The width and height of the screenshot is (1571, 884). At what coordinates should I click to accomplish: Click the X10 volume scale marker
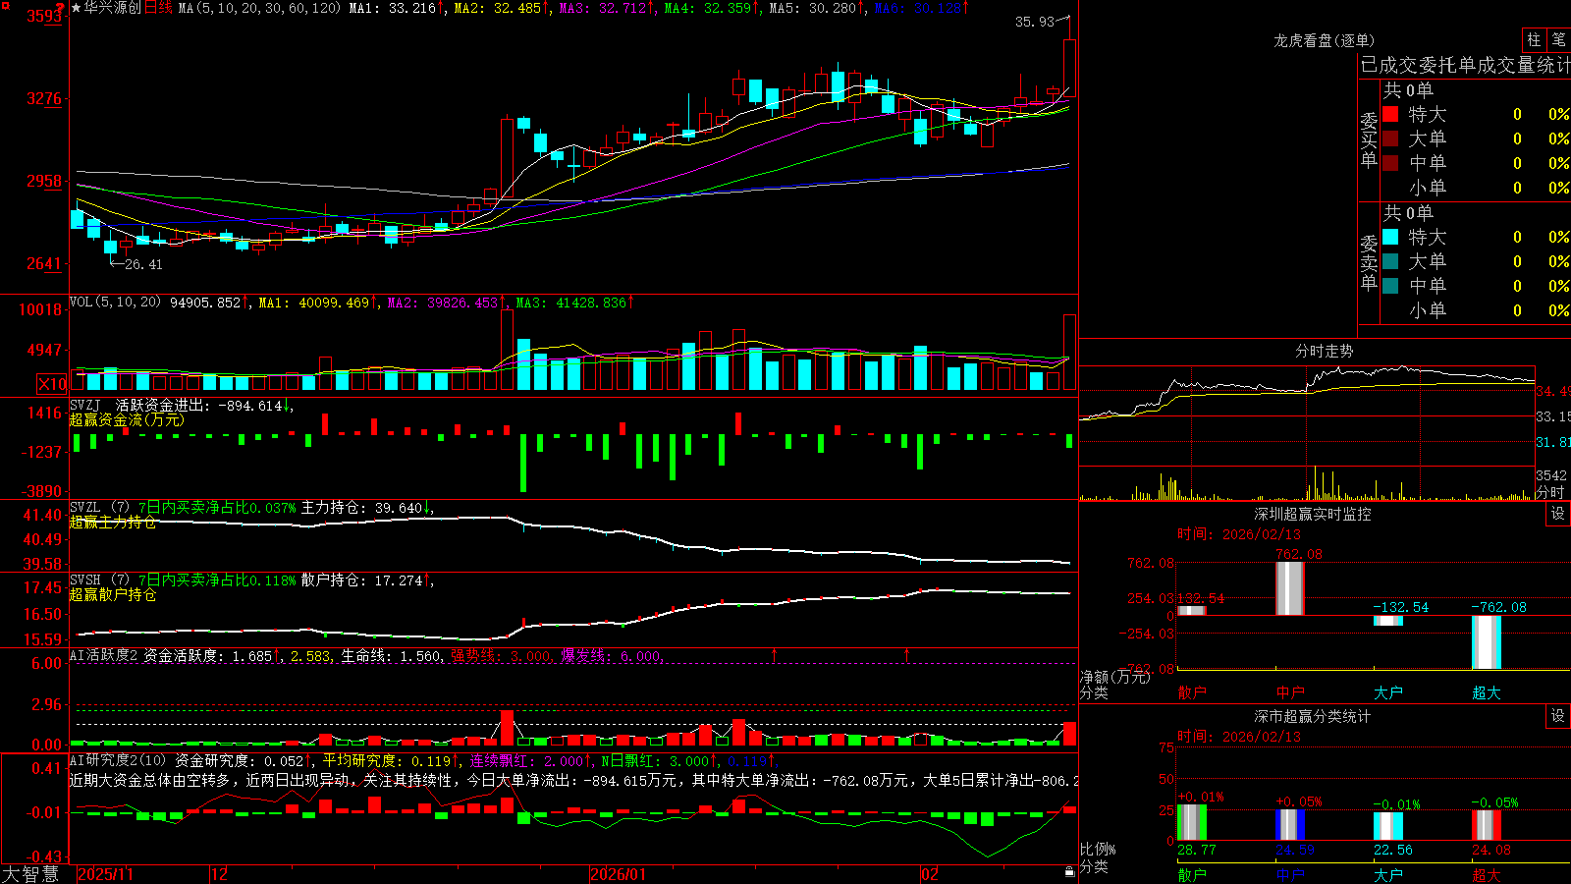tap(52, 384)
